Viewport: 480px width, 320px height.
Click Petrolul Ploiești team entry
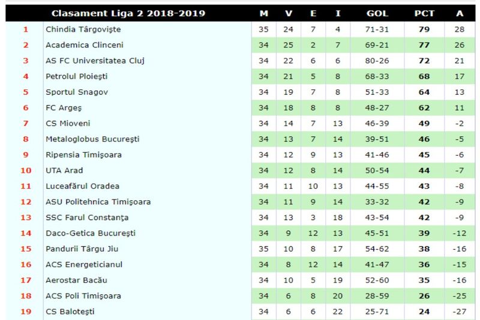coord(76,76)
